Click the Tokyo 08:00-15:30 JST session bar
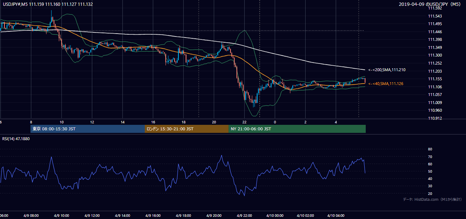 88,129
